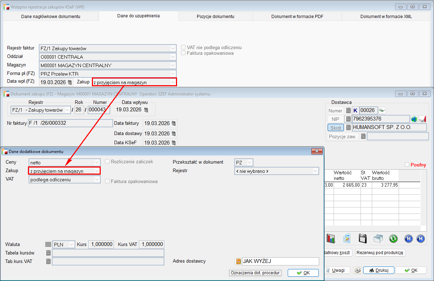The width and height of the screenshot is (434, 281).
Task: Open 'Dokument w formacie PDF' tab
Action: point(297,17)
